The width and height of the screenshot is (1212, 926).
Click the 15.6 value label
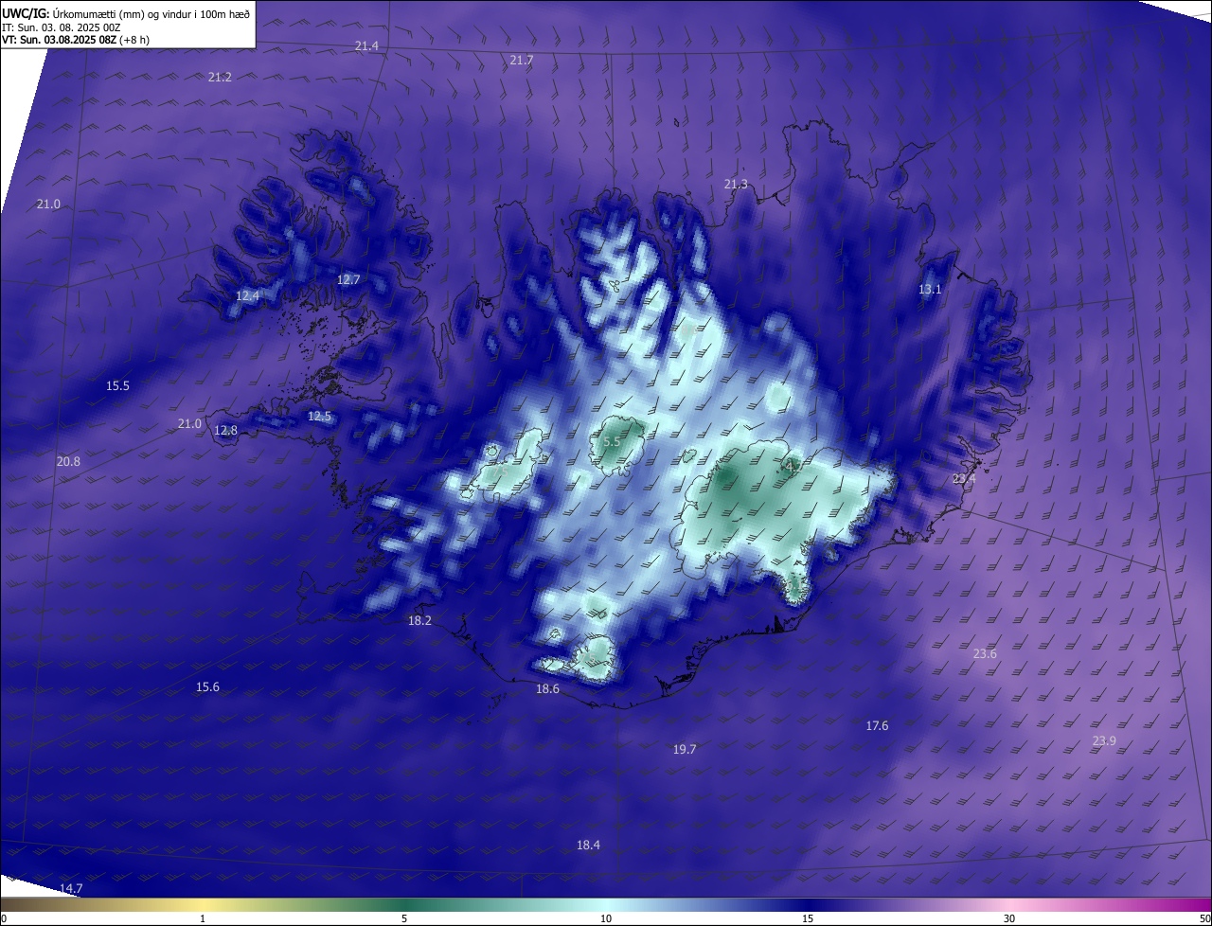pyautogui.click(x=207, y=686)
